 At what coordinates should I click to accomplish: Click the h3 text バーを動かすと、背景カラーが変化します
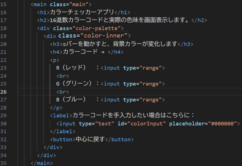pos(122,44)
